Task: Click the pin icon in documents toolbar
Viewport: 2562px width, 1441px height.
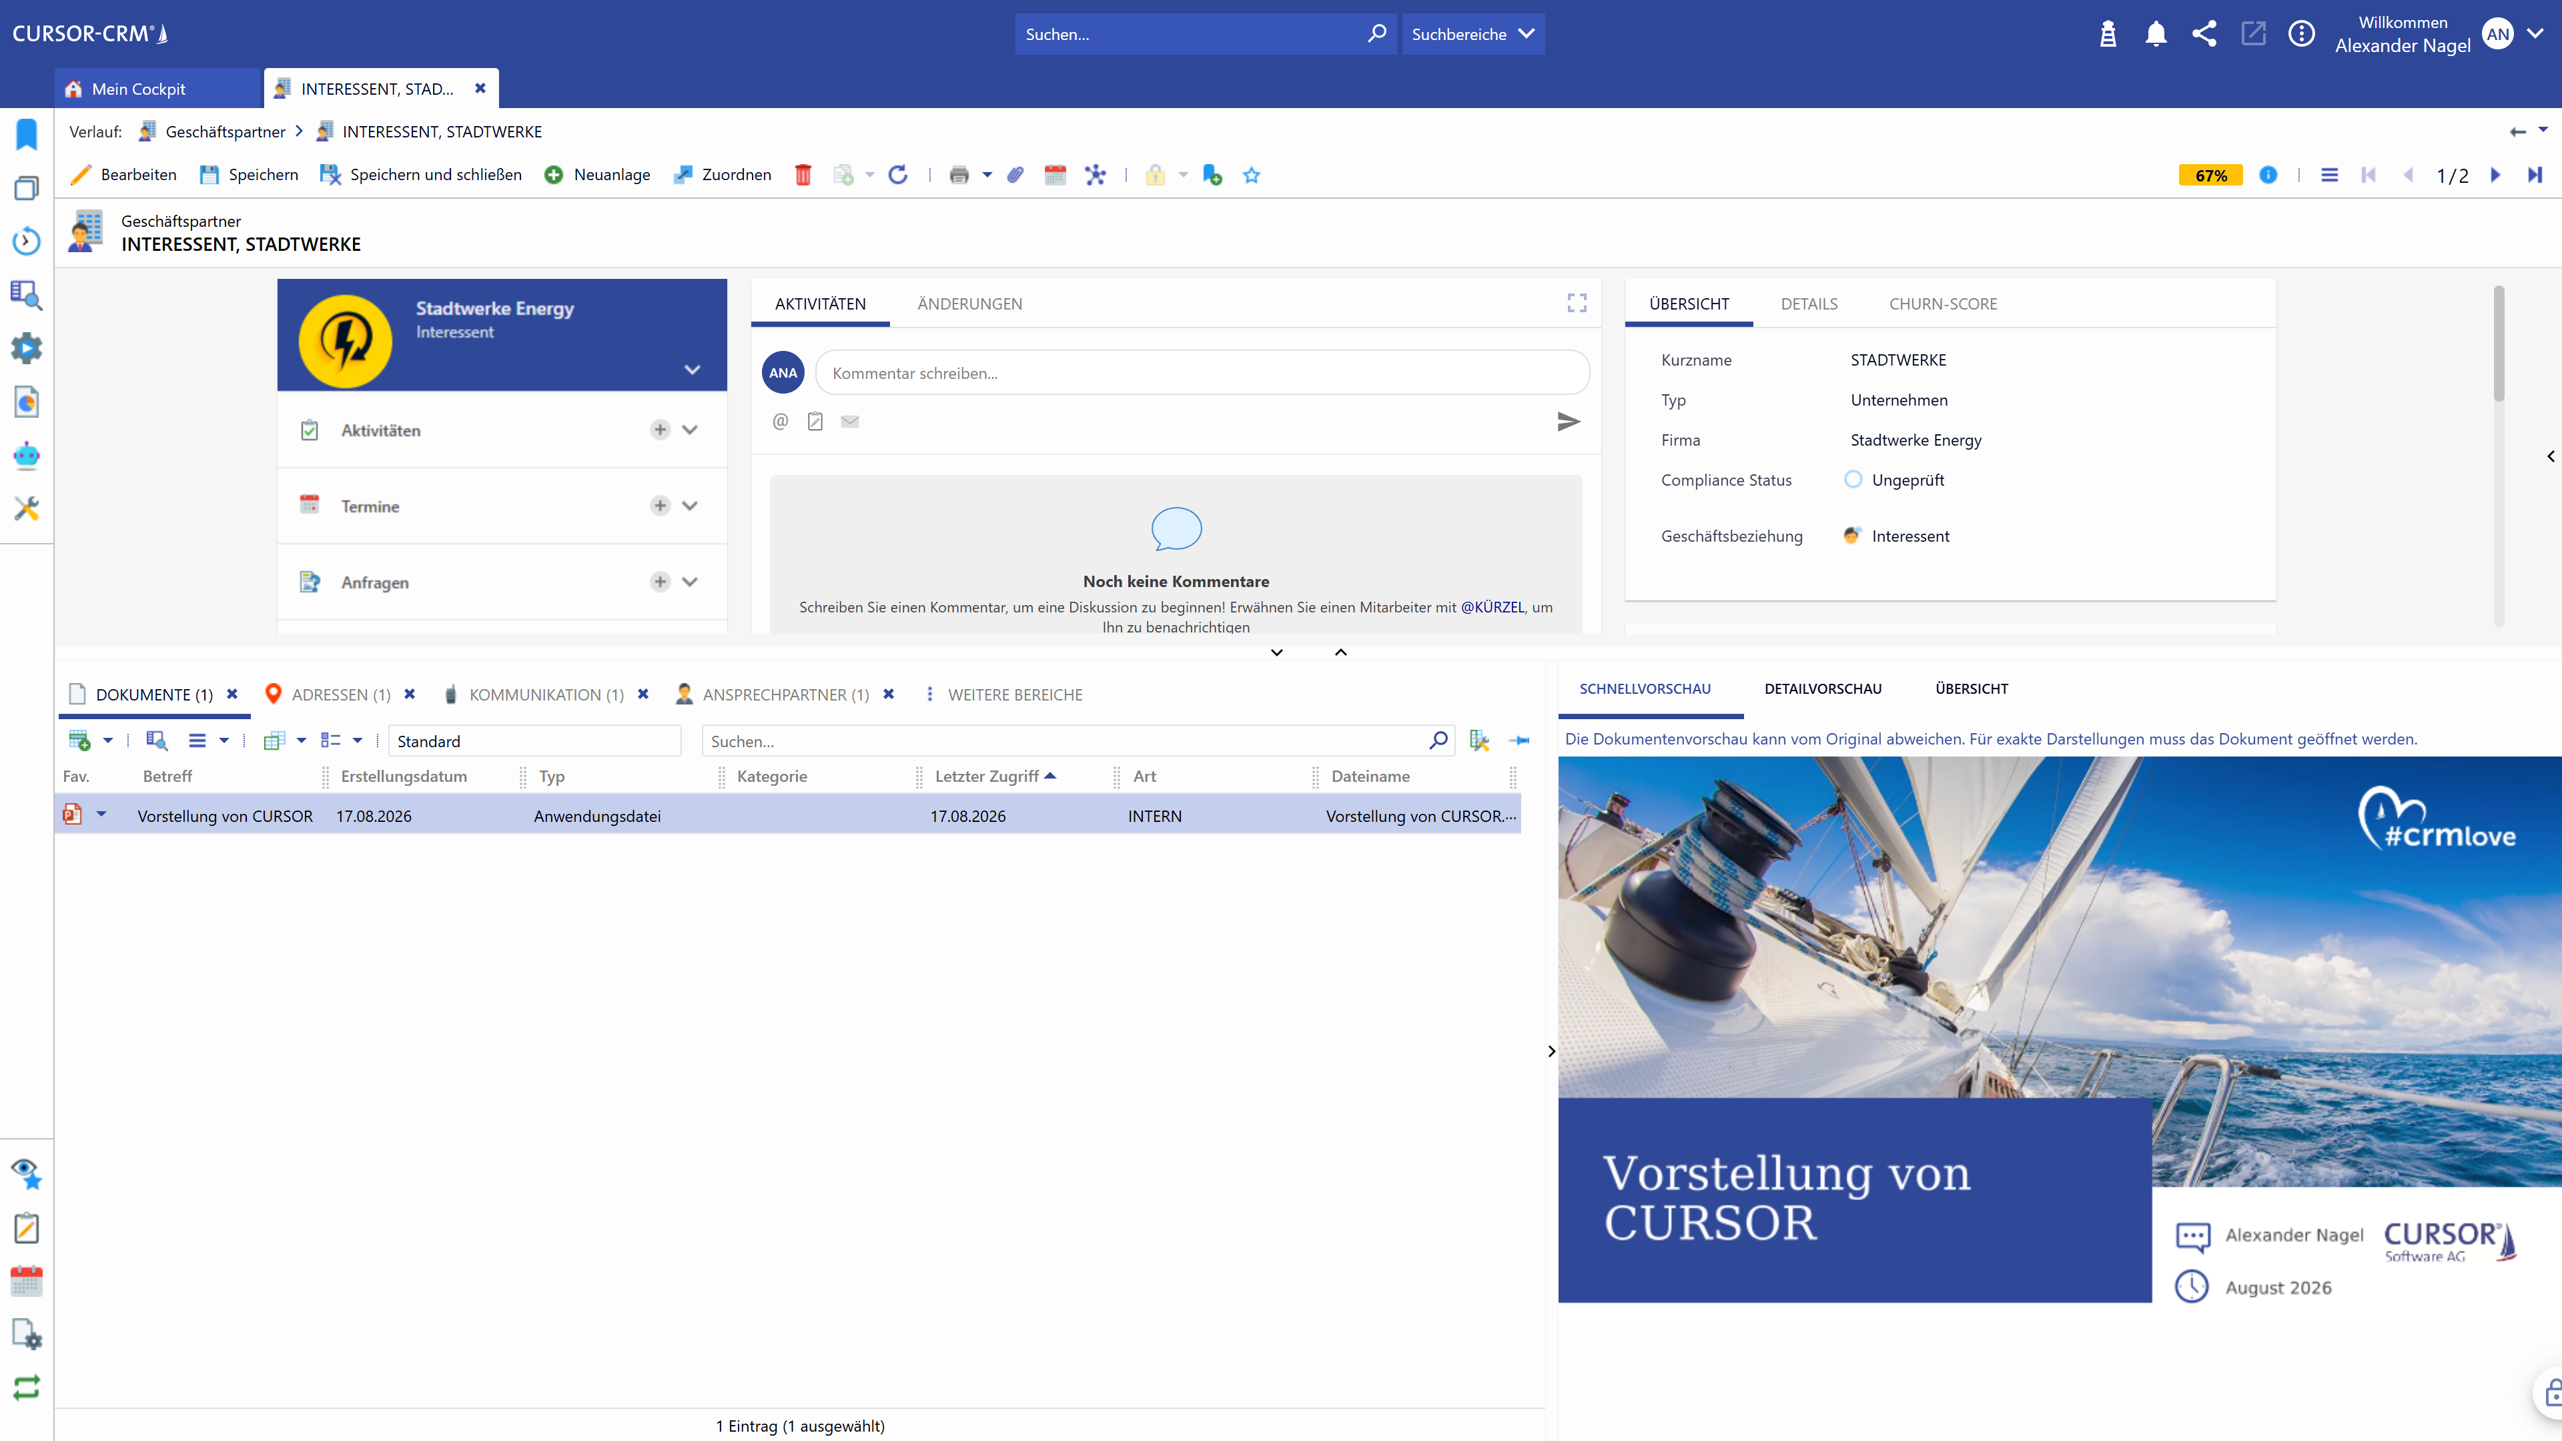Action: (1520, 741)
